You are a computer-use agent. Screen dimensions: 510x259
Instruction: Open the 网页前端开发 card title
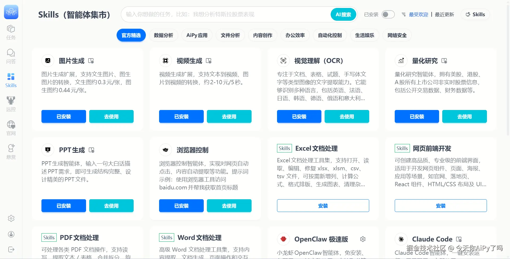pos(432,148)
